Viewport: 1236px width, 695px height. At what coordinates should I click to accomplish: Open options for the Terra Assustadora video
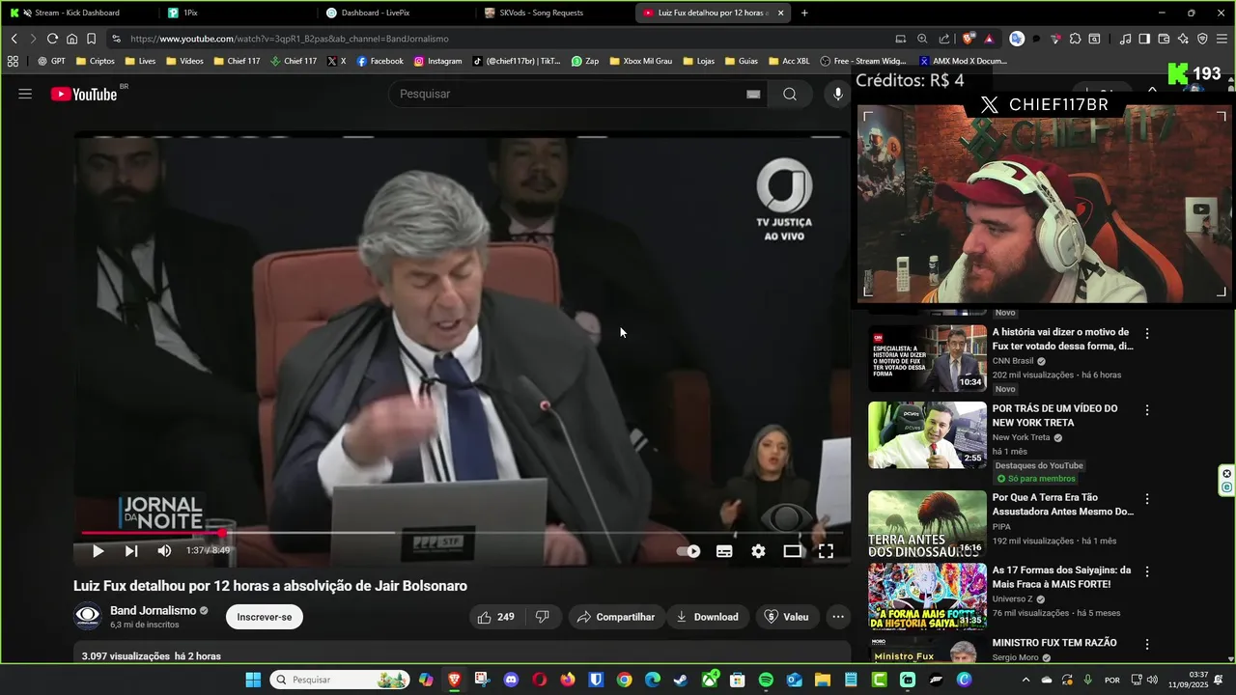[1147, 499]
